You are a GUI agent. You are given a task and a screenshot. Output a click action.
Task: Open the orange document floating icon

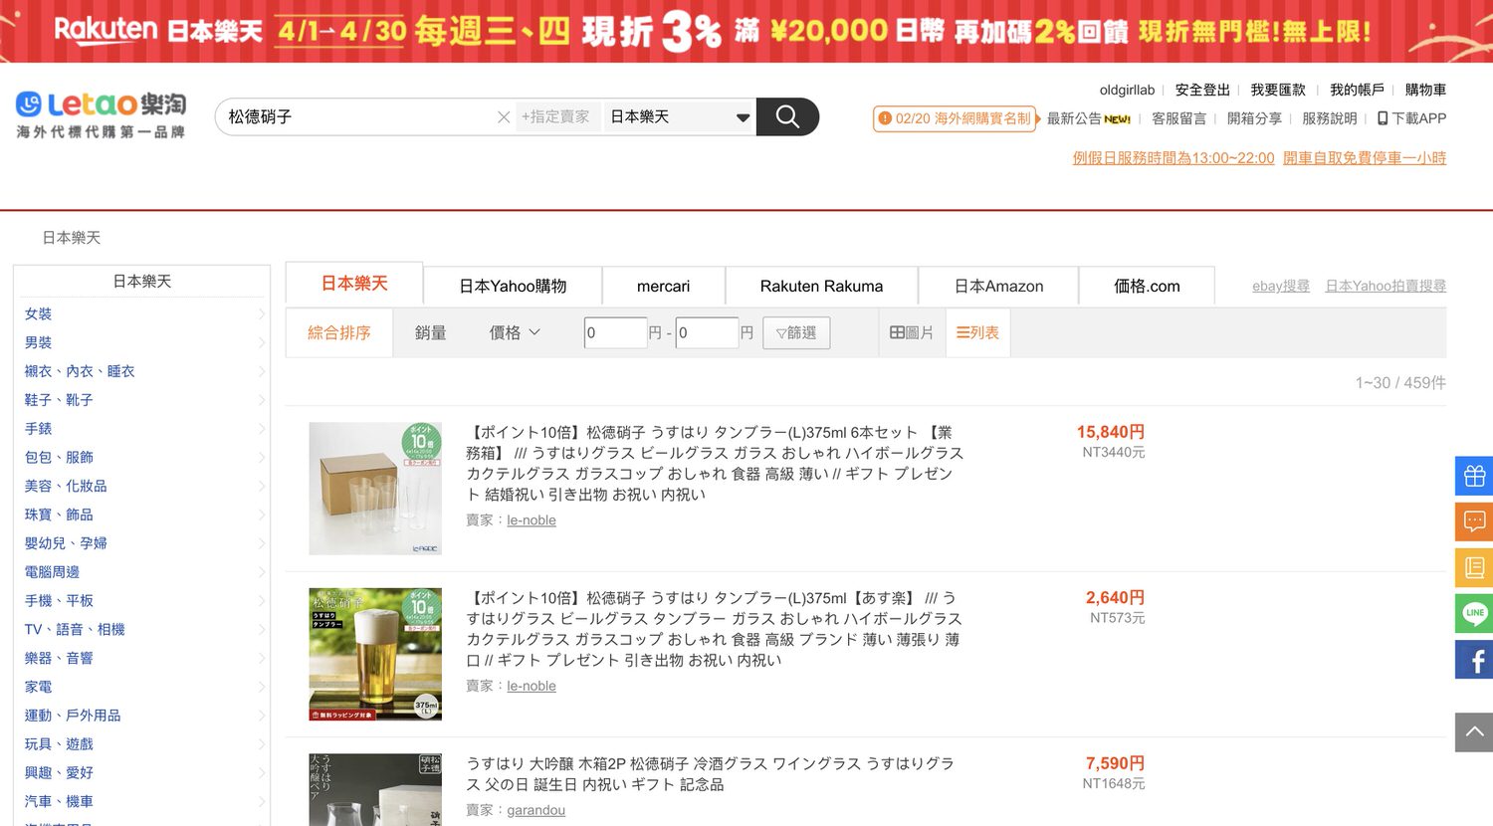(x=1474, y=567)
